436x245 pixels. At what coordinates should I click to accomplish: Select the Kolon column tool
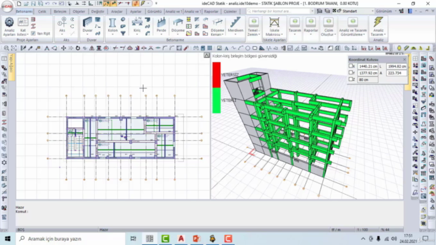tap(112, 27)
